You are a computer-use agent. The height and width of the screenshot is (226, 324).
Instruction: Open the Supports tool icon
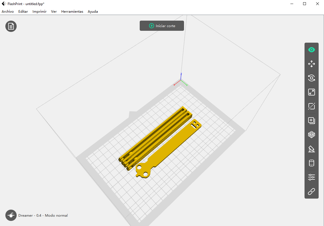[311, 149]
